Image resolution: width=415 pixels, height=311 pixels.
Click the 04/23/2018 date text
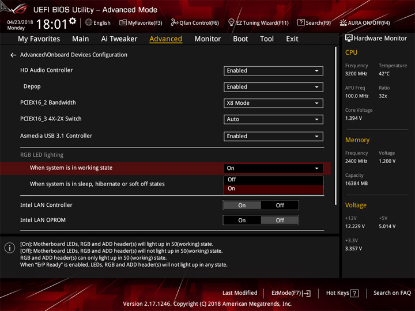pyautogui.click(x=20, y=22)
